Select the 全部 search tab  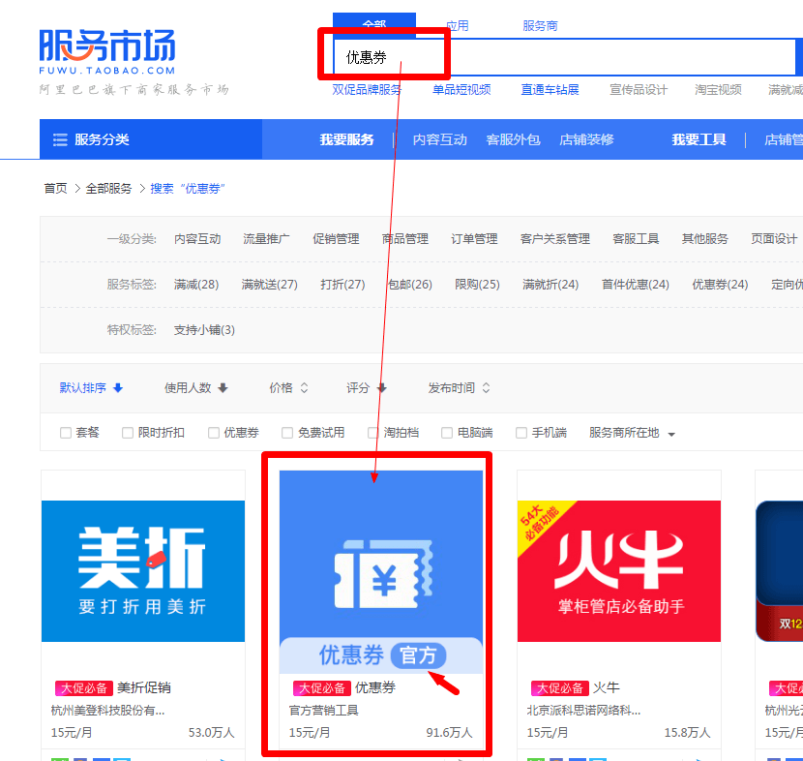(374, 25)
